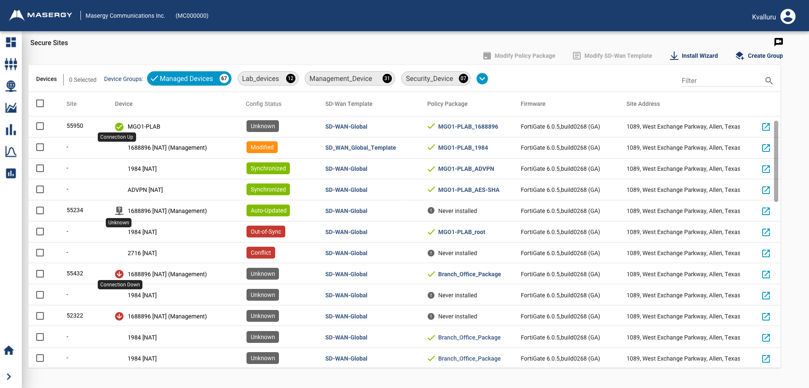Click the filter search magnifier icon
Screen dimensions: 809x388
tap(769, 81)
